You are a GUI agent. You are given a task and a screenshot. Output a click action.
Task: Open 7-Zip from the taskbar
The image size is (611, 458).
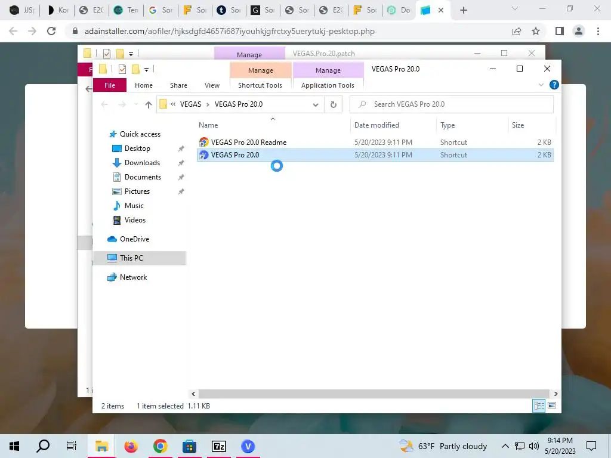[218, 446]
